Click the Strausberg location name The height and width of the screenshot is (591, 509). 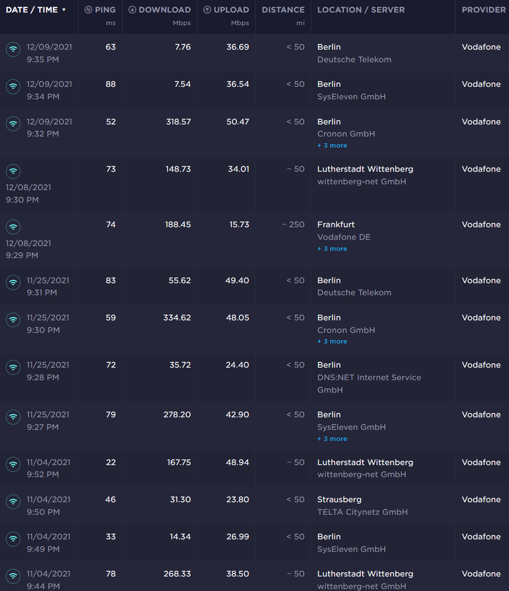[339, 499]
